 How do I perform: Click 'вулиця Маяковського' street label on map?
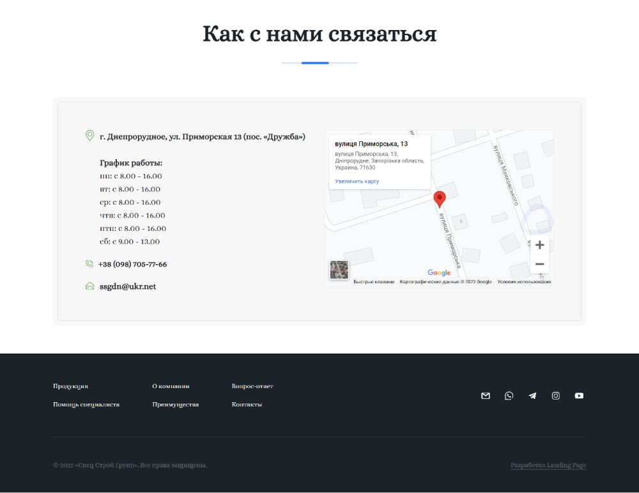coord(505,175)
